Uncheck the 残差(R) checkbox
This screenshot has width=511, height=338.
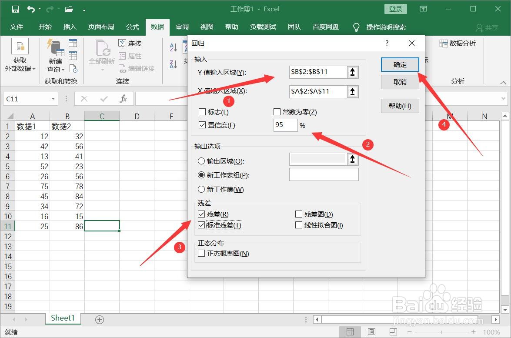(x=201, y=214)
